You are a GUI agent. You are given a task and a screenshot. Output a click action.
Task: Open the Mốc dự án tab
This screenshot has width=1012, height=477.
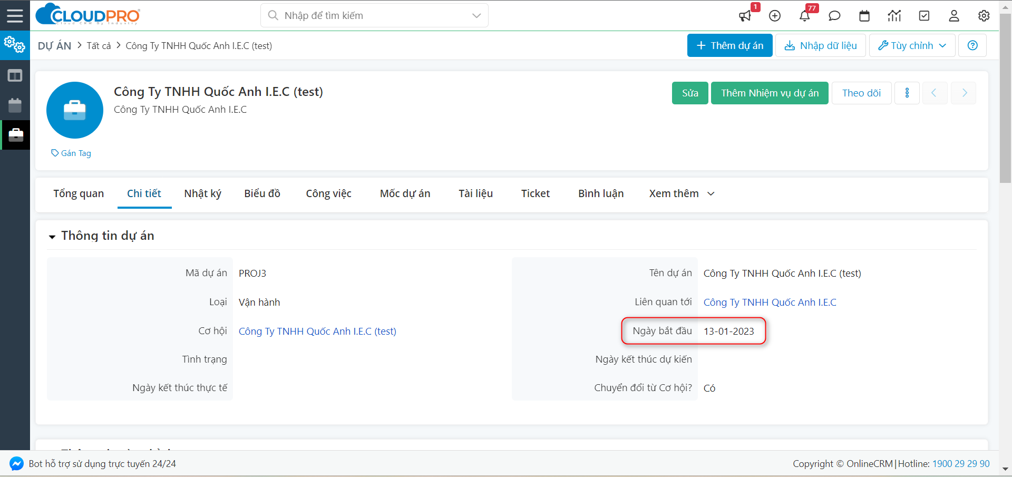[x=405, y=193]
